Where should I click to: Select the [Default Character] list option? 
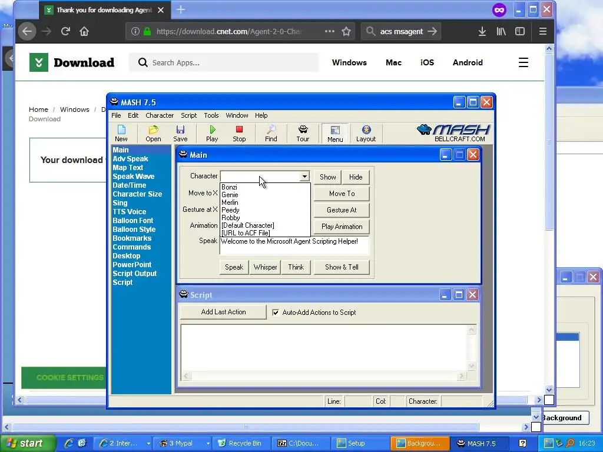coord(265,225)
